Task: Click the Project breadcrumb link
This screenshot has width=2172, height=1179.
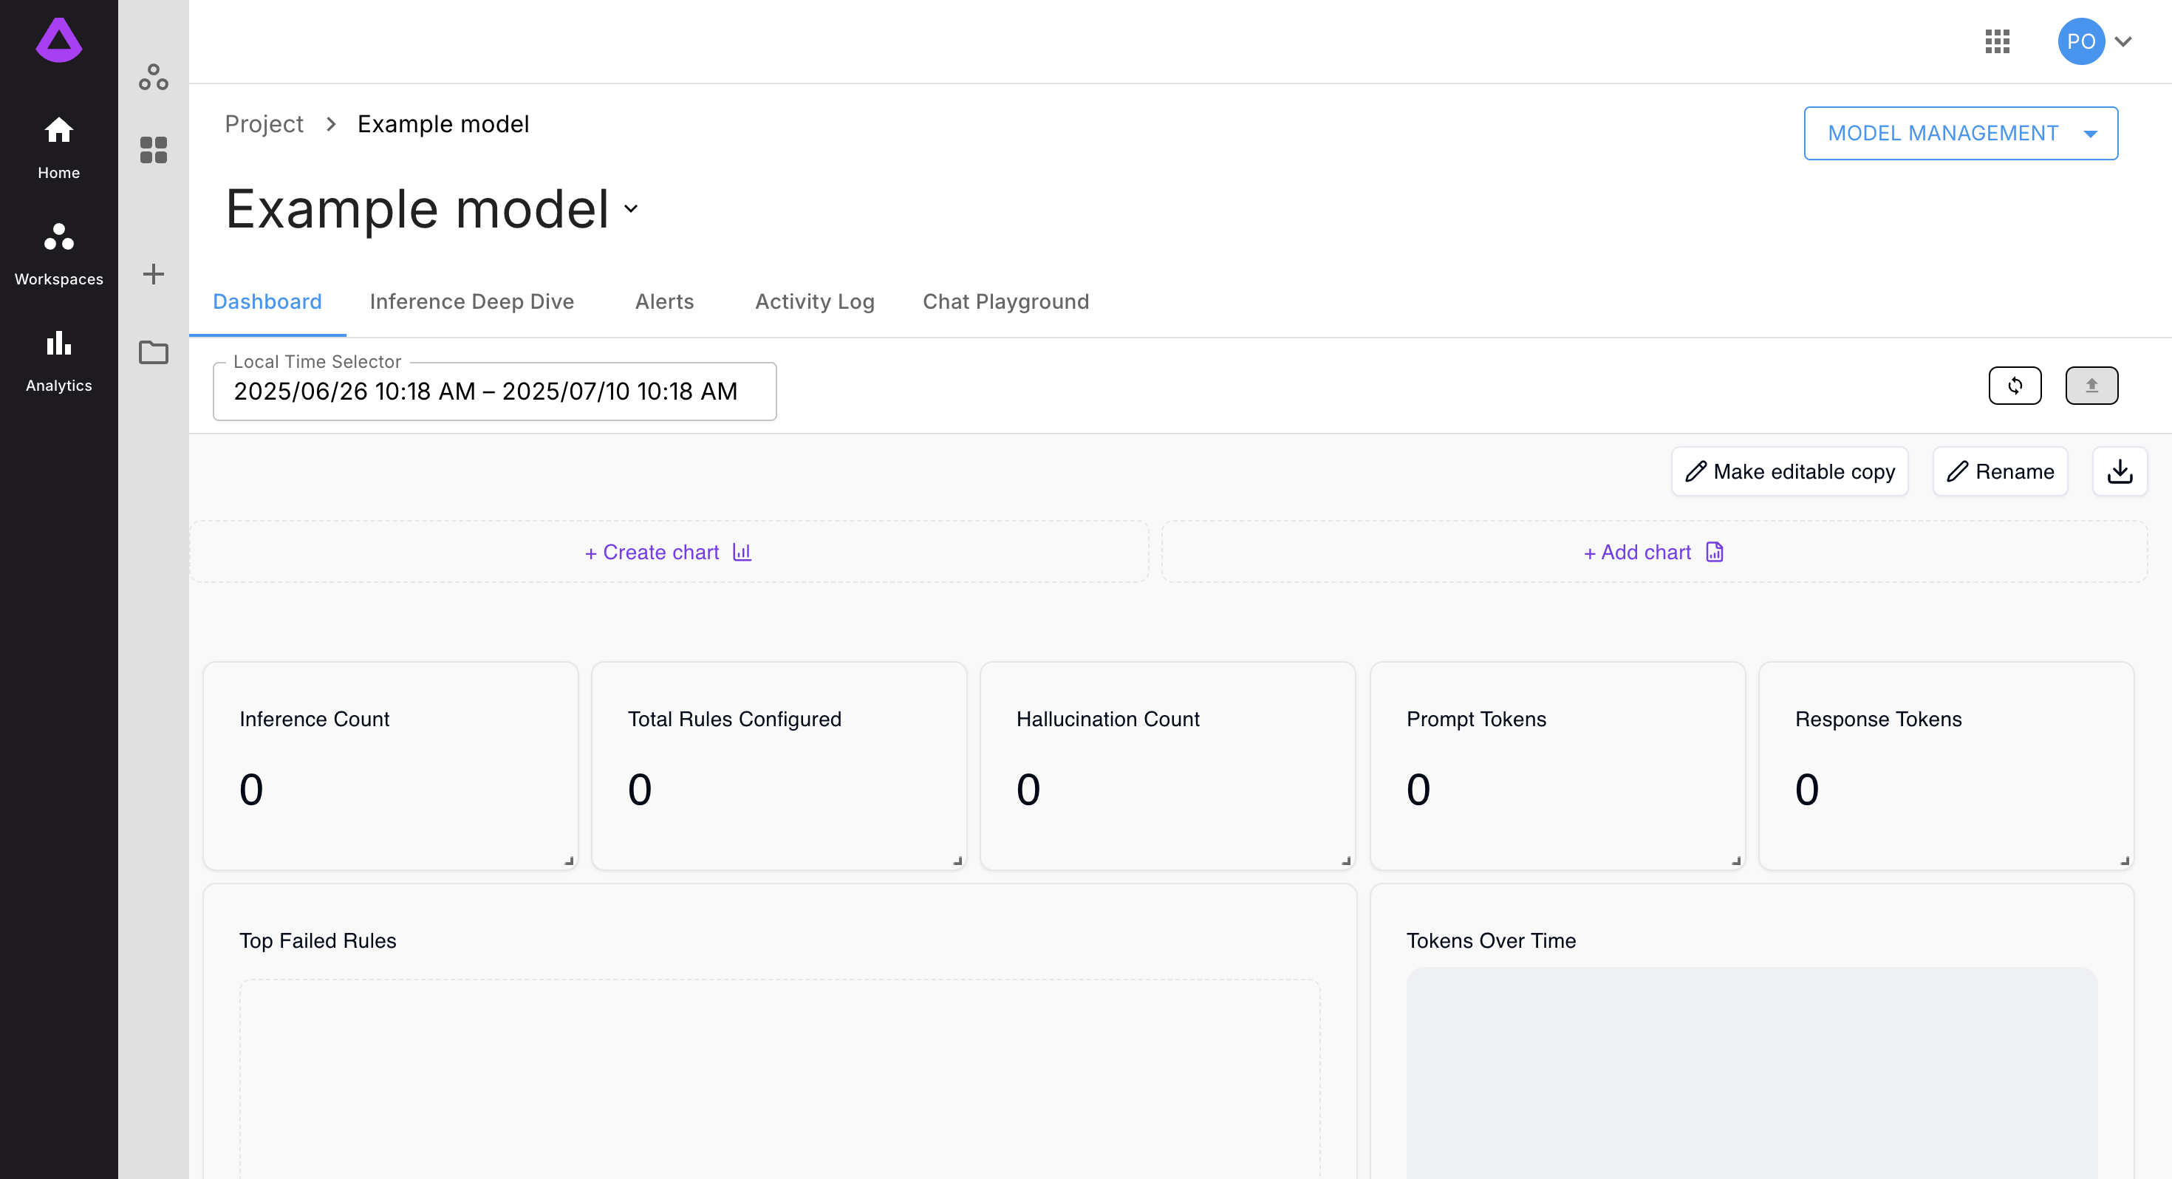Action: (x=264, y=124)
